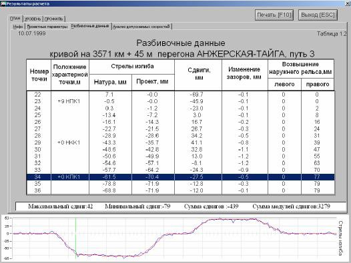Click gap change value -0.8 in row 29
This screenshot has width=351, height=263.
click(x=244, y=142)
